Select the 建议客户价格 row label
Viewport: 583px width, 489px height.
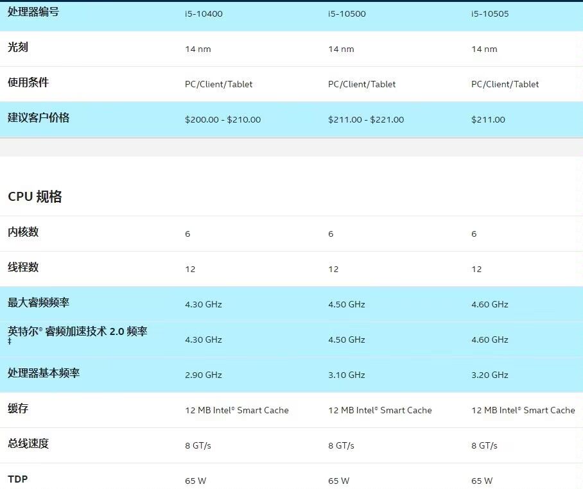(39, 118)
